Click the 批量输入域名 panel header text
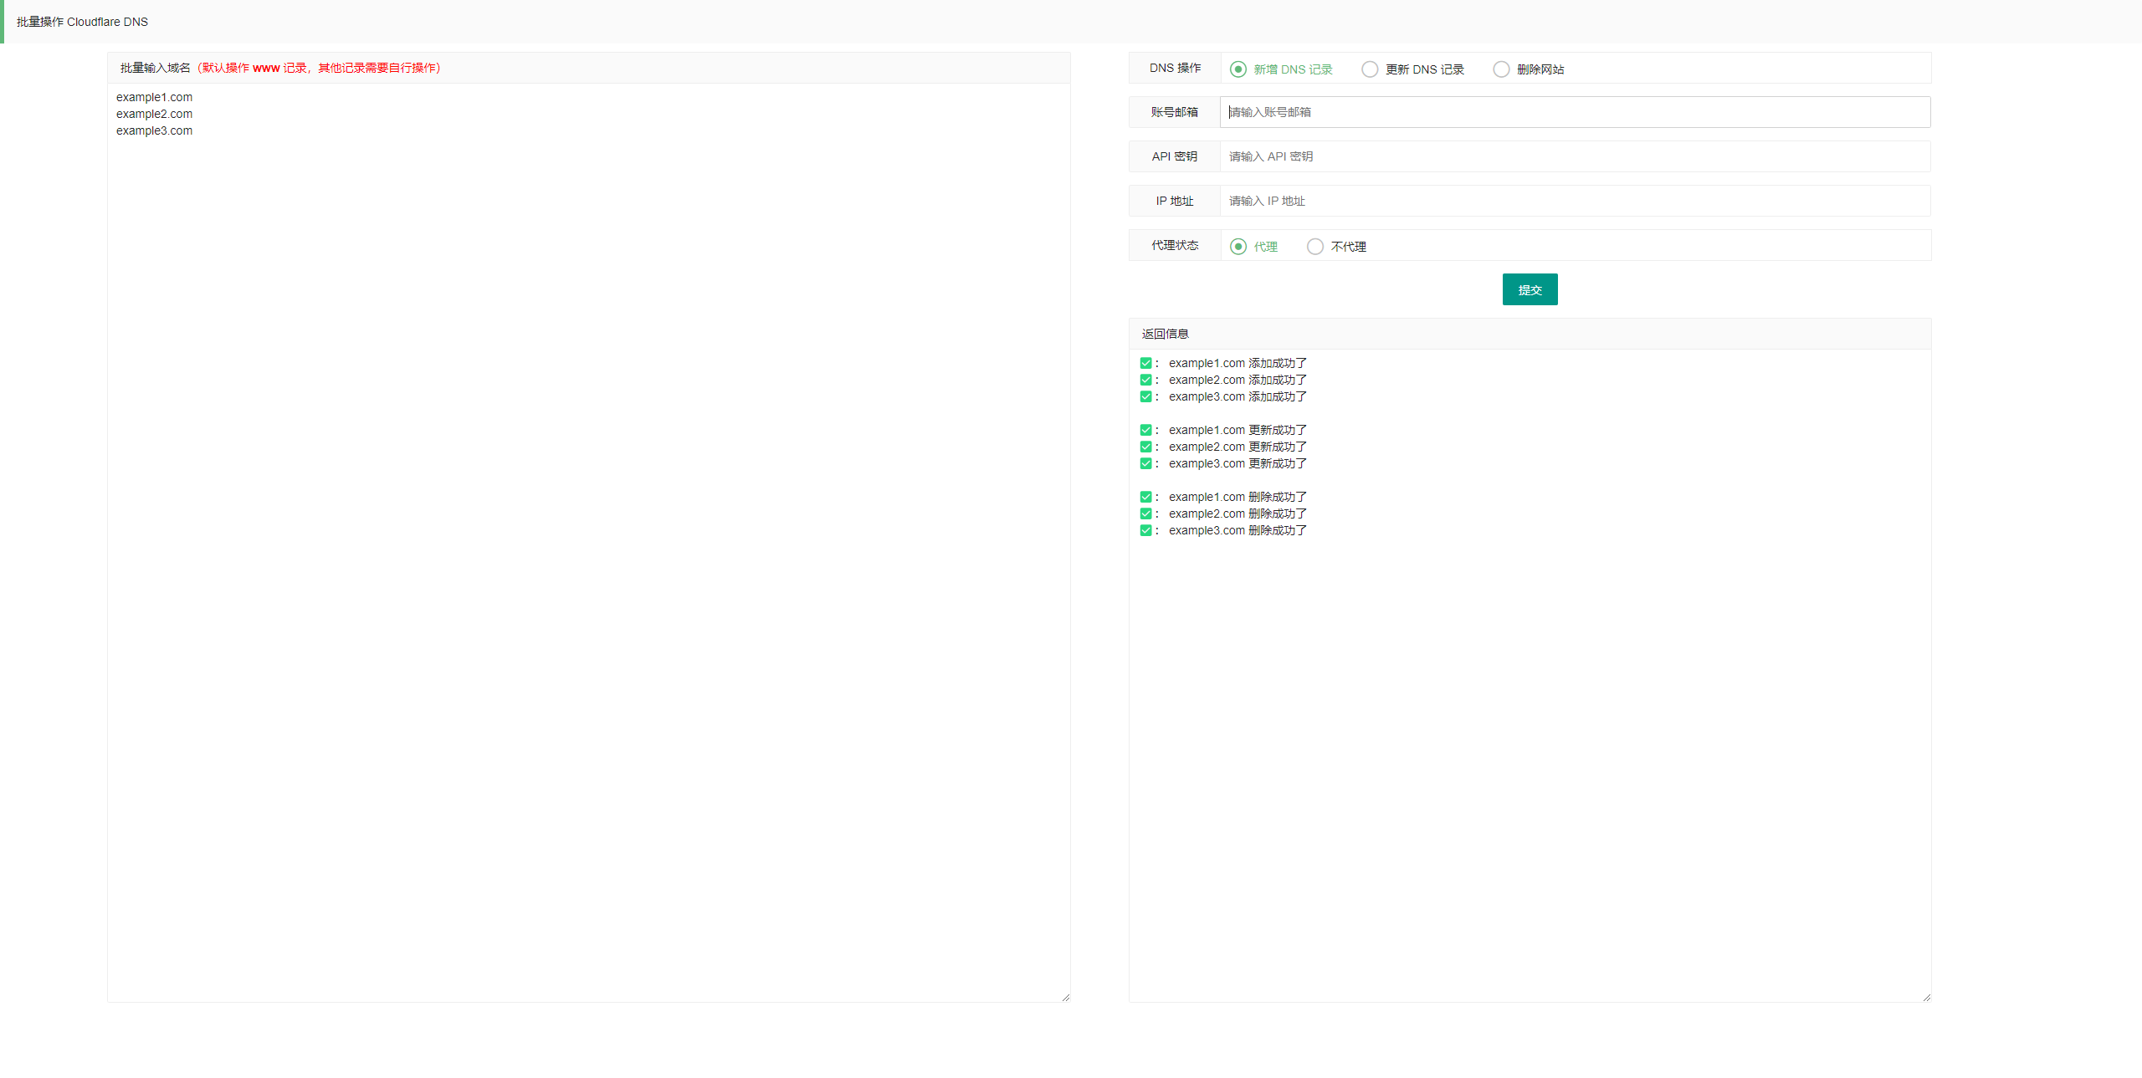The height and width of the screenshot is (1078, 2142). pyautogui.click(x=156, y=68)
